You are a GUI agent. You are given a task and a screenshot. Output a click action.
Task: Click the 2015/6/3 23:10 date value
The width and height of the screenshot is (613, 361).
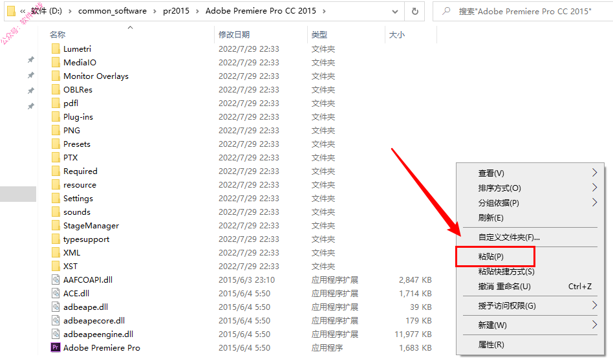pyautogui.click(x=246, y=280)
